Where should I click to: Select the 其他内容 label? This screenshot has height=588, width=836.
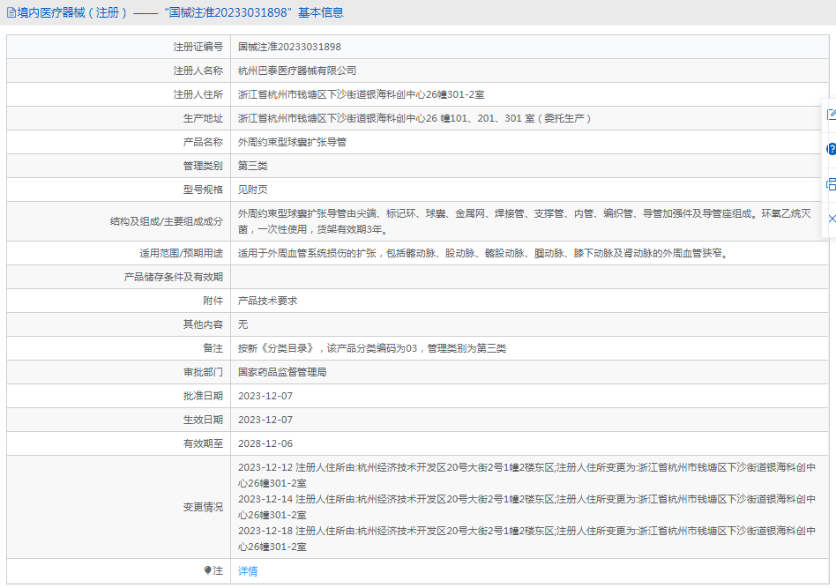tap(203, 324)
